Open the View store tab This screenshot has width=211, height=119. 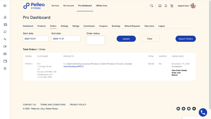click(149, 26)
